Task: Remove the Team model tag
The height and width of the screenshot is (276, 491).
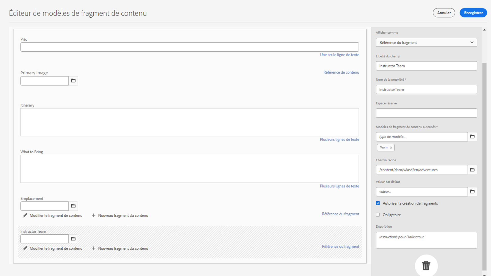Action: pos(391,148)
